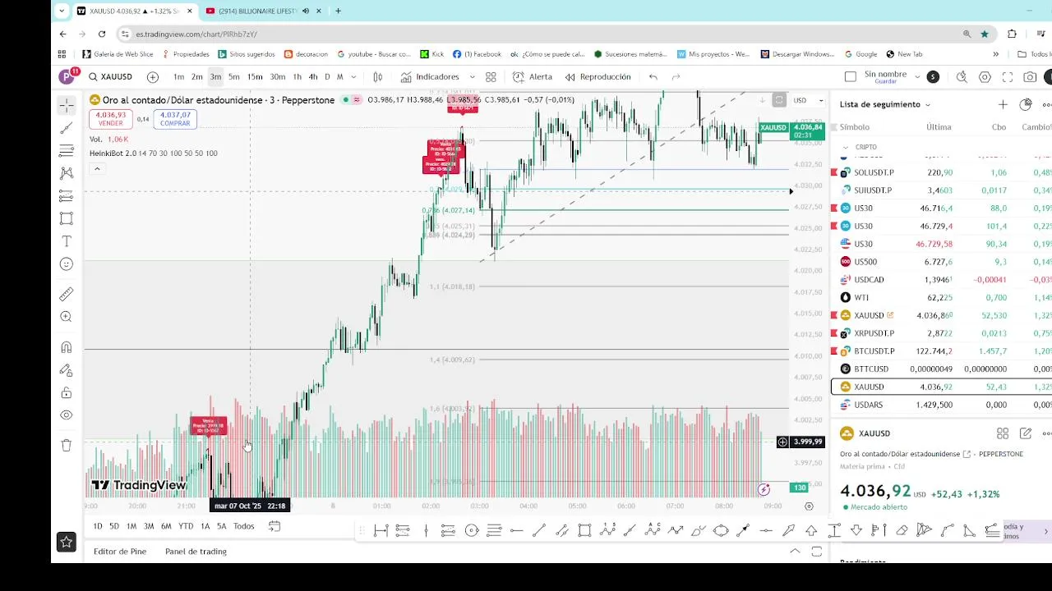Open the Editor de Pine tab
Viewport: 1052px width, 591px height.
[120, 552]
